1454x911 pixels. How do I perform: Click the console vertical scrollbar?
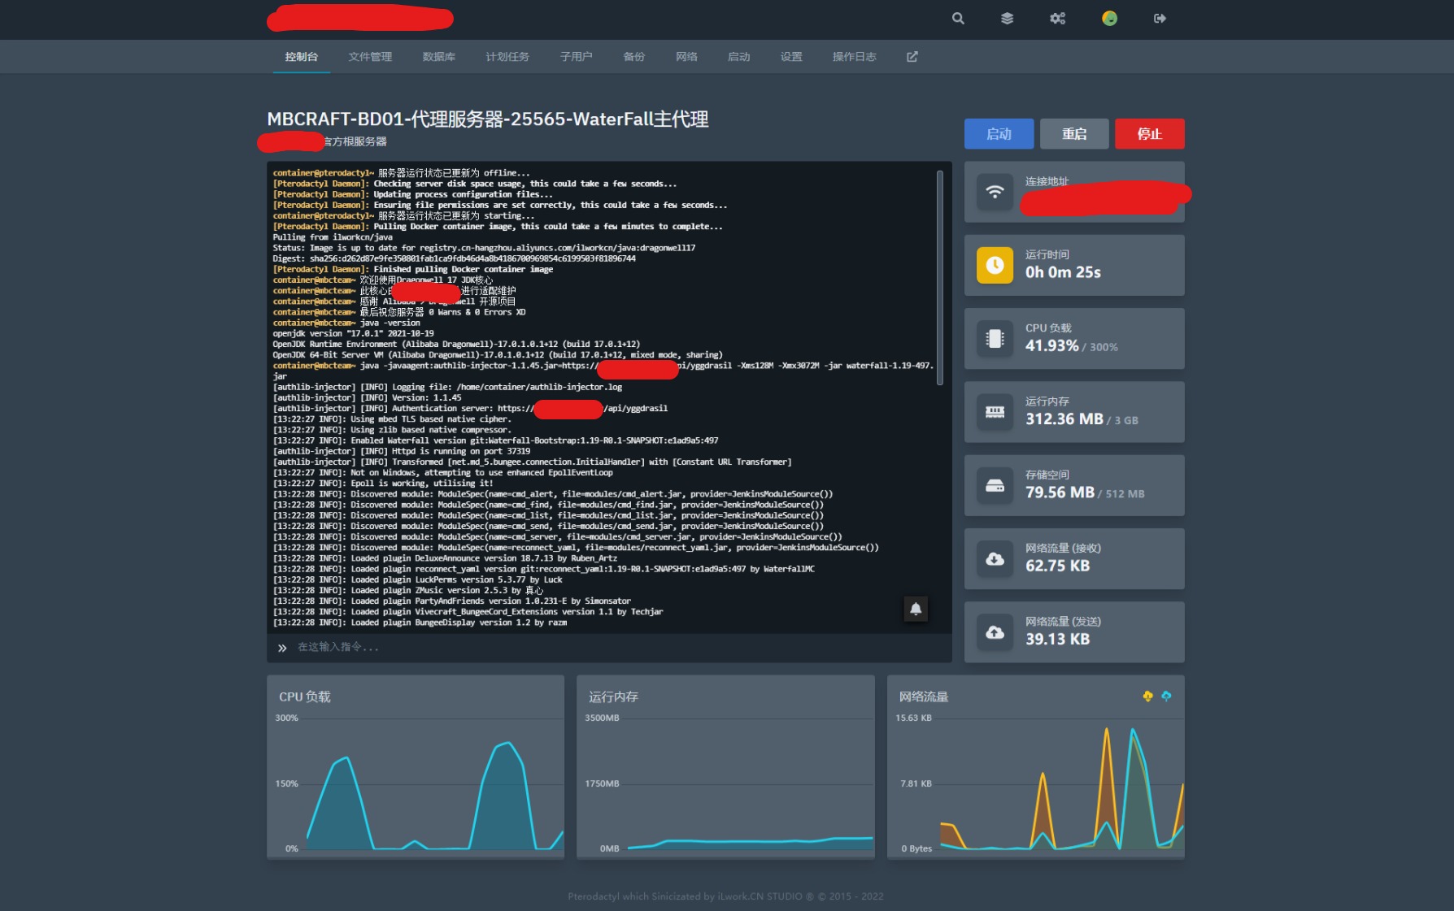point(940,276)
